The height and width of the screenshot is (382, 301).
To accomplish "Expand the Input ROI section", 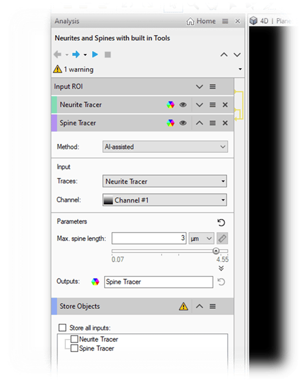I will [200, 87].
